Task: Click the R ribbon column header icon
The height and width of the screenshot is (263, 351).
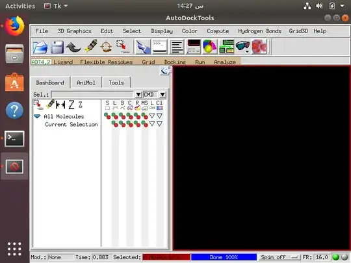Action: [x=137, y=105]
